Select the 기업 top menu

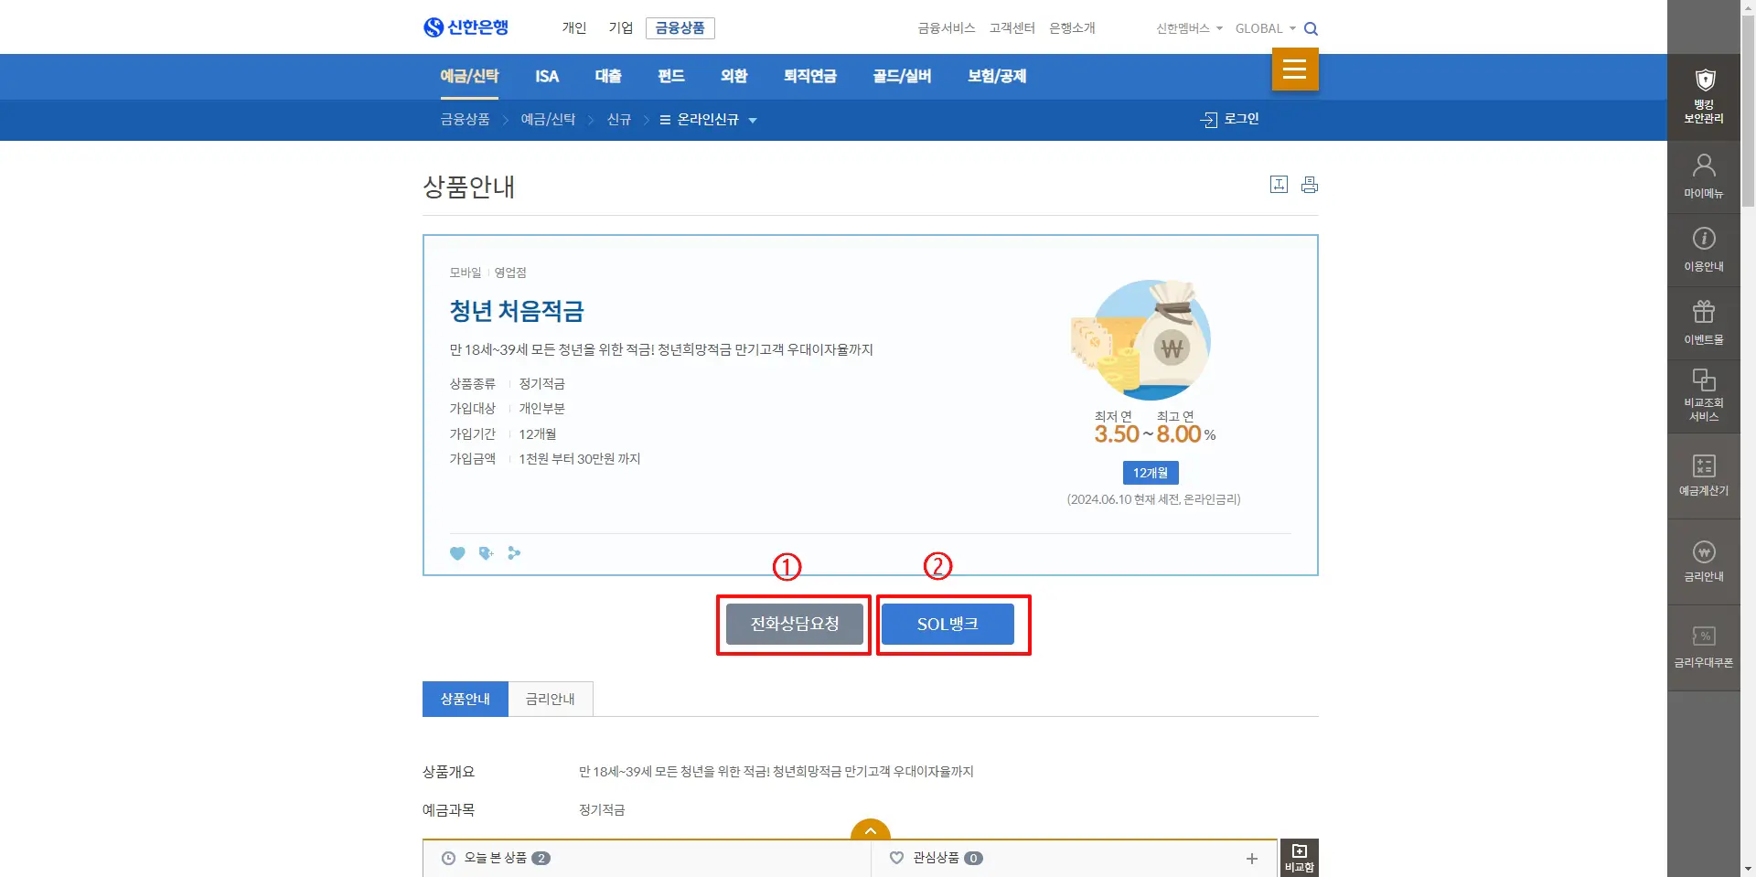[x=621, y=28]
